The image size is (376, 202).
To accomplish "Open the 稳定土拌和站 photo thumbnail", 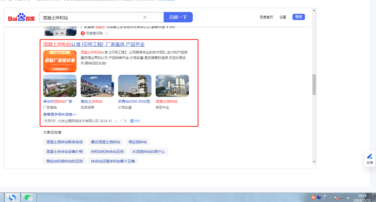I will [x=97, y=86].
